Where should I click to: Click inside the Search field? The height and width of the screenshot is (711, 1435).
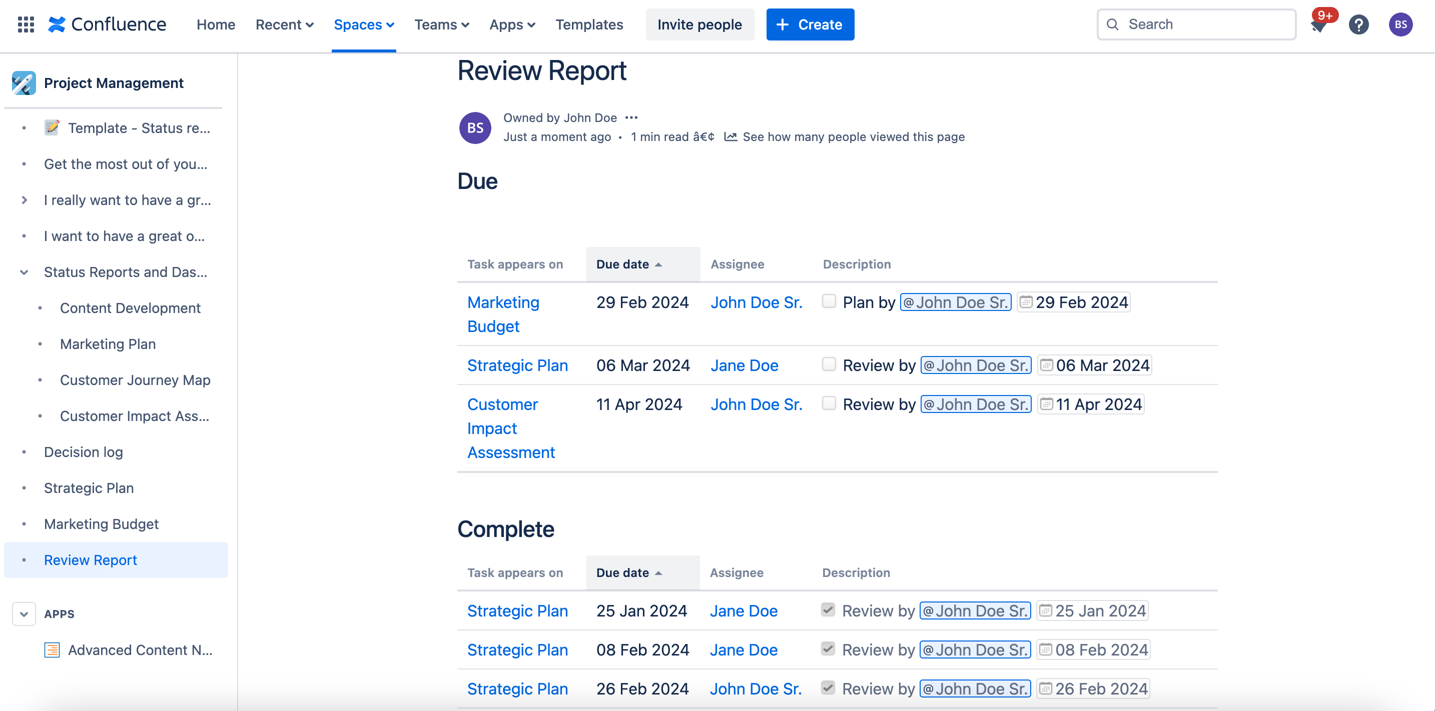click(1196, 24)
